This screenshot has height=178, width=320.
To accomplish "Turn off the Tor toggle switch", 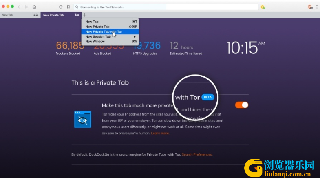I will 242,105.
